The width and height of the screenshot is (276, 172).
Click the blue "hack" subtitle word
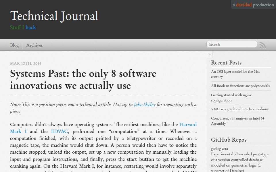(31, 28)
